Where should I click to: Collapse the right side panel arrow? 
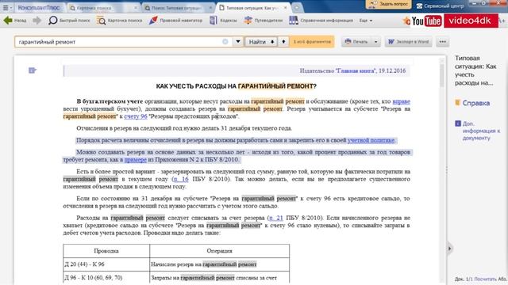pyautogui.click(x=449, y=249)
